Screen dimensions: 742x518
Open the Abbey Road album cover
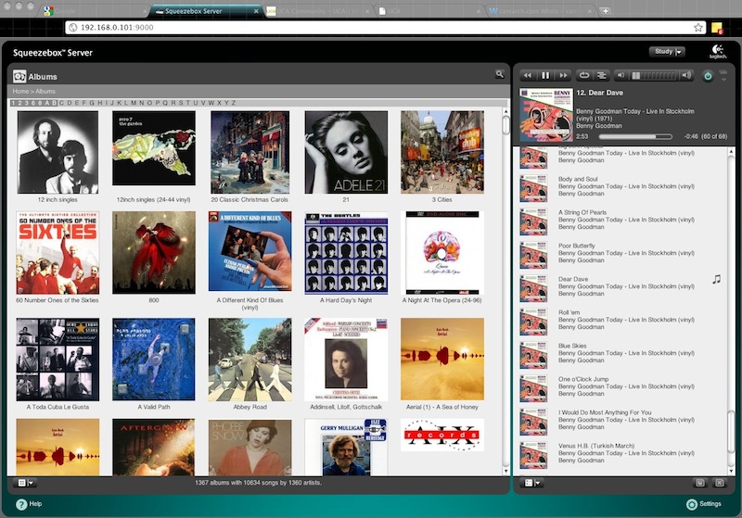point(249,360)
